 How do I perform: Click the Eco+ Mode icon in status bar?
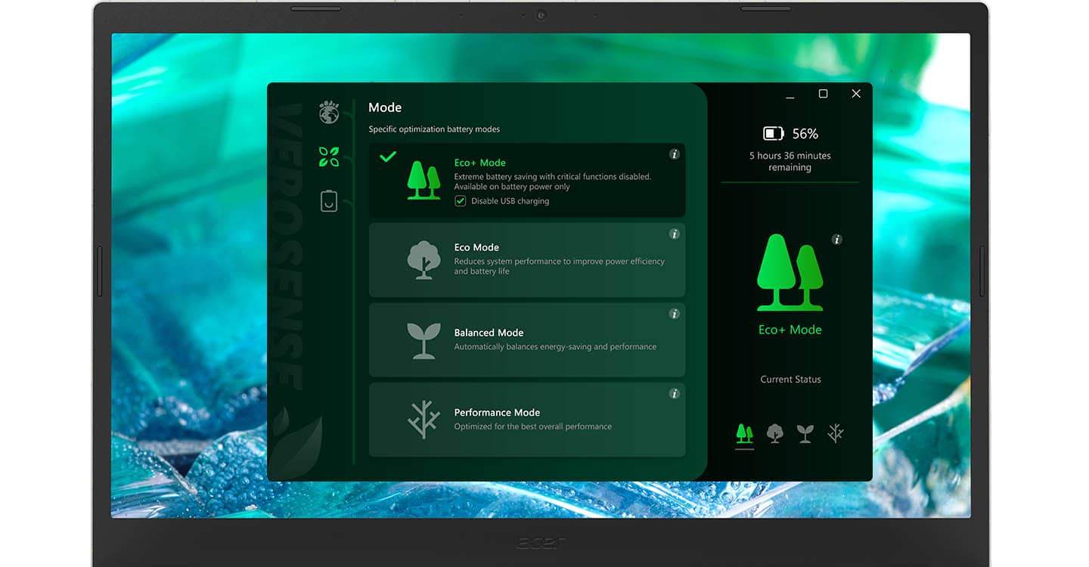(x=744, y=432)
